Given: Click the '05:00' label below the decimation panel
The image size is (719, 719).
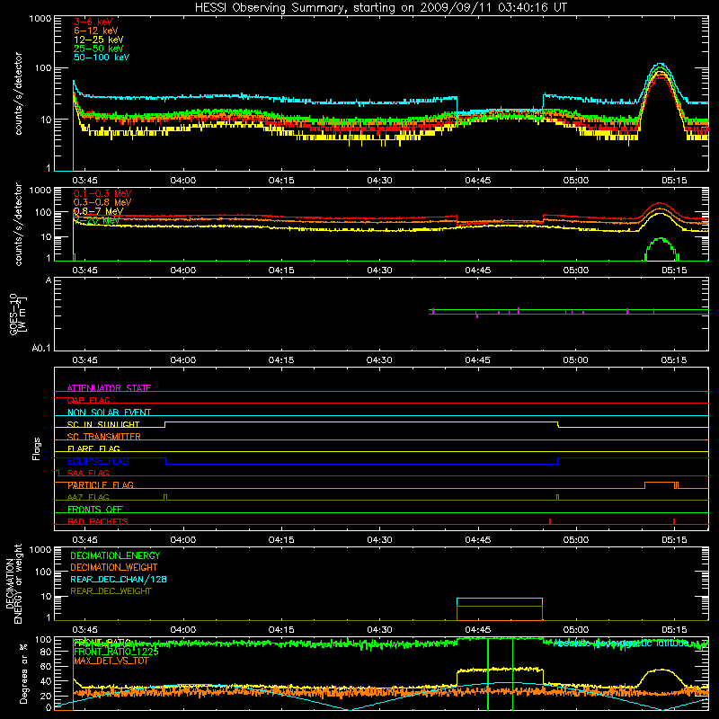Looking at the screenshot, I should [576, 630].
